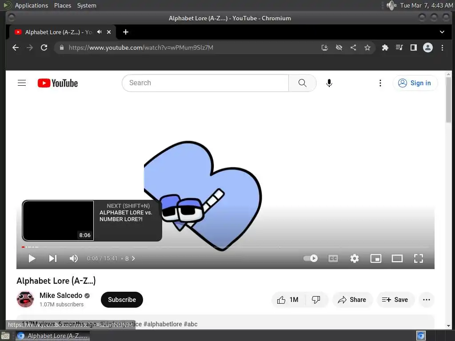Open more actions ellipsis menu
455x341 pixels.
tap(427, 300)
